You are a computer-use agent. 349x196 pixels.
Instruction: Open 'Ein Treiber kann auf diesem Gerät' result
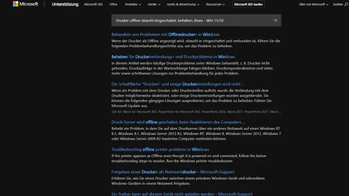coord(182,194)
